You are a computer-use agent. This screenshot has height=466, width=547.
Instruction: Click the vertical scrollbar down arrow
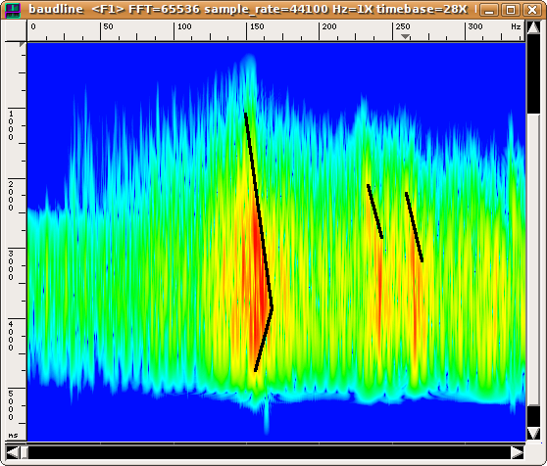[533, 434]
